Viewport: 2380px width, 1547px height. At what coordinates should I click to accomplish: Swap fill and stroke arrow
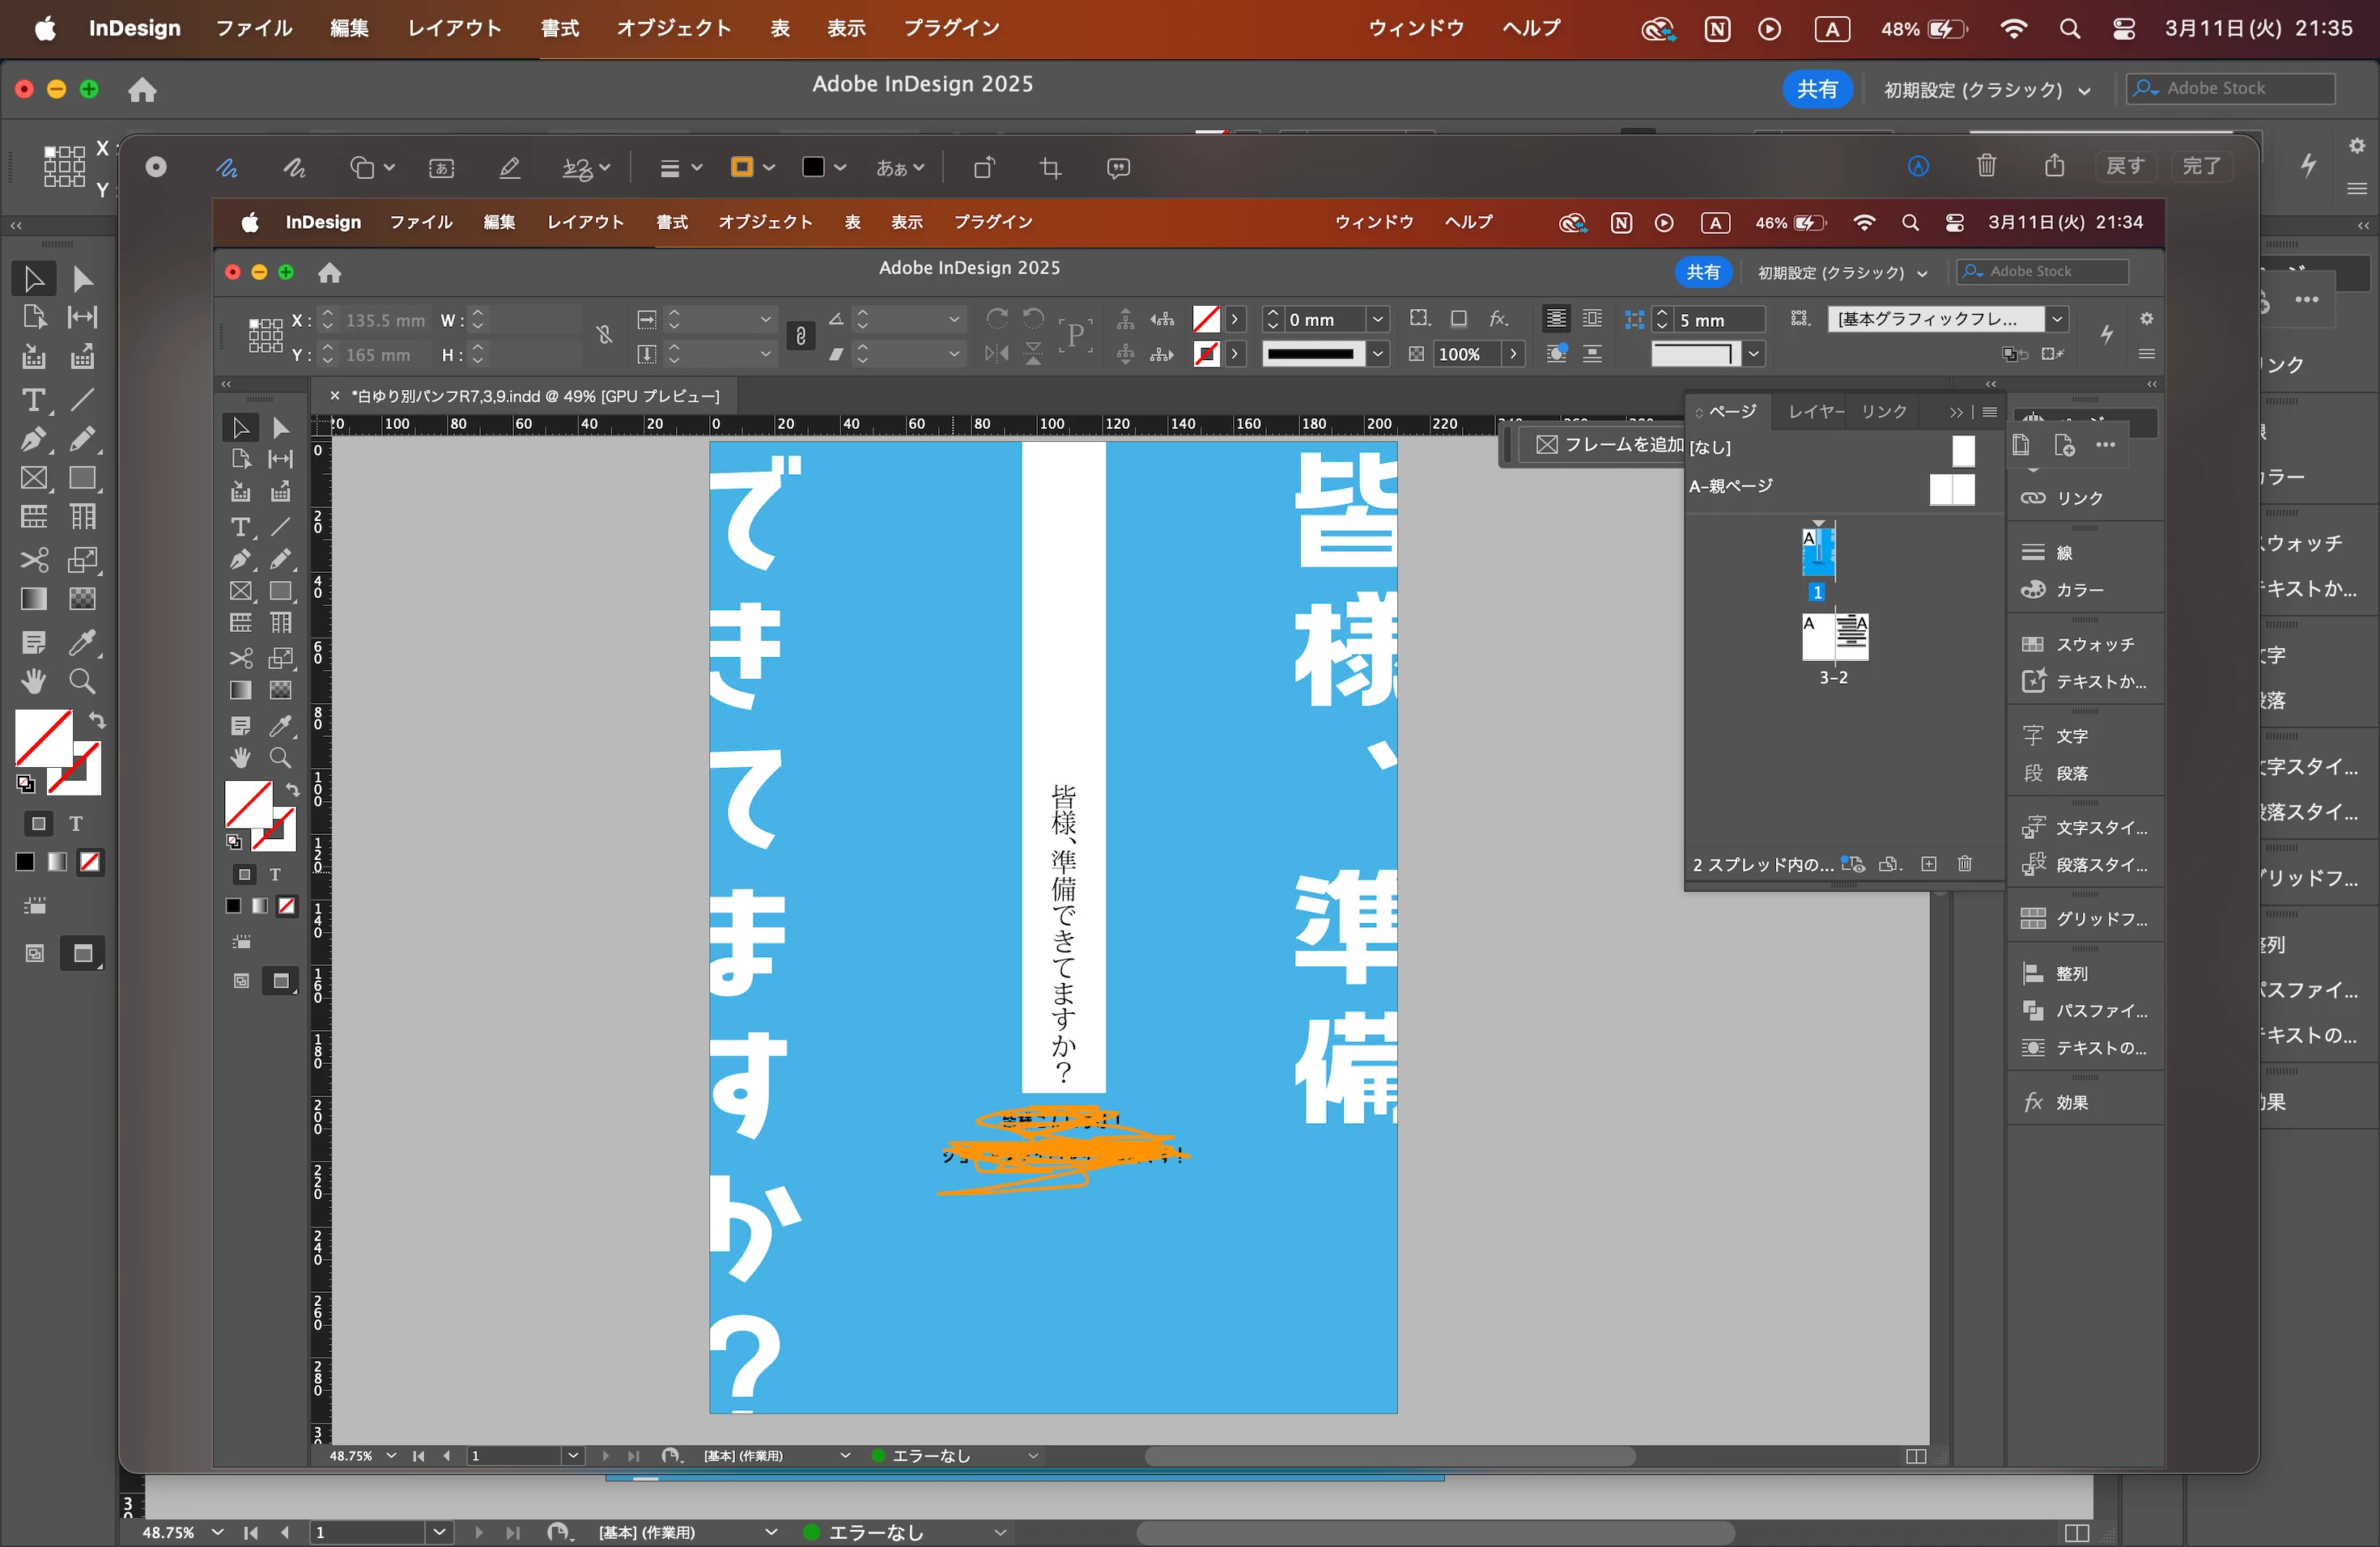point(97,719)
